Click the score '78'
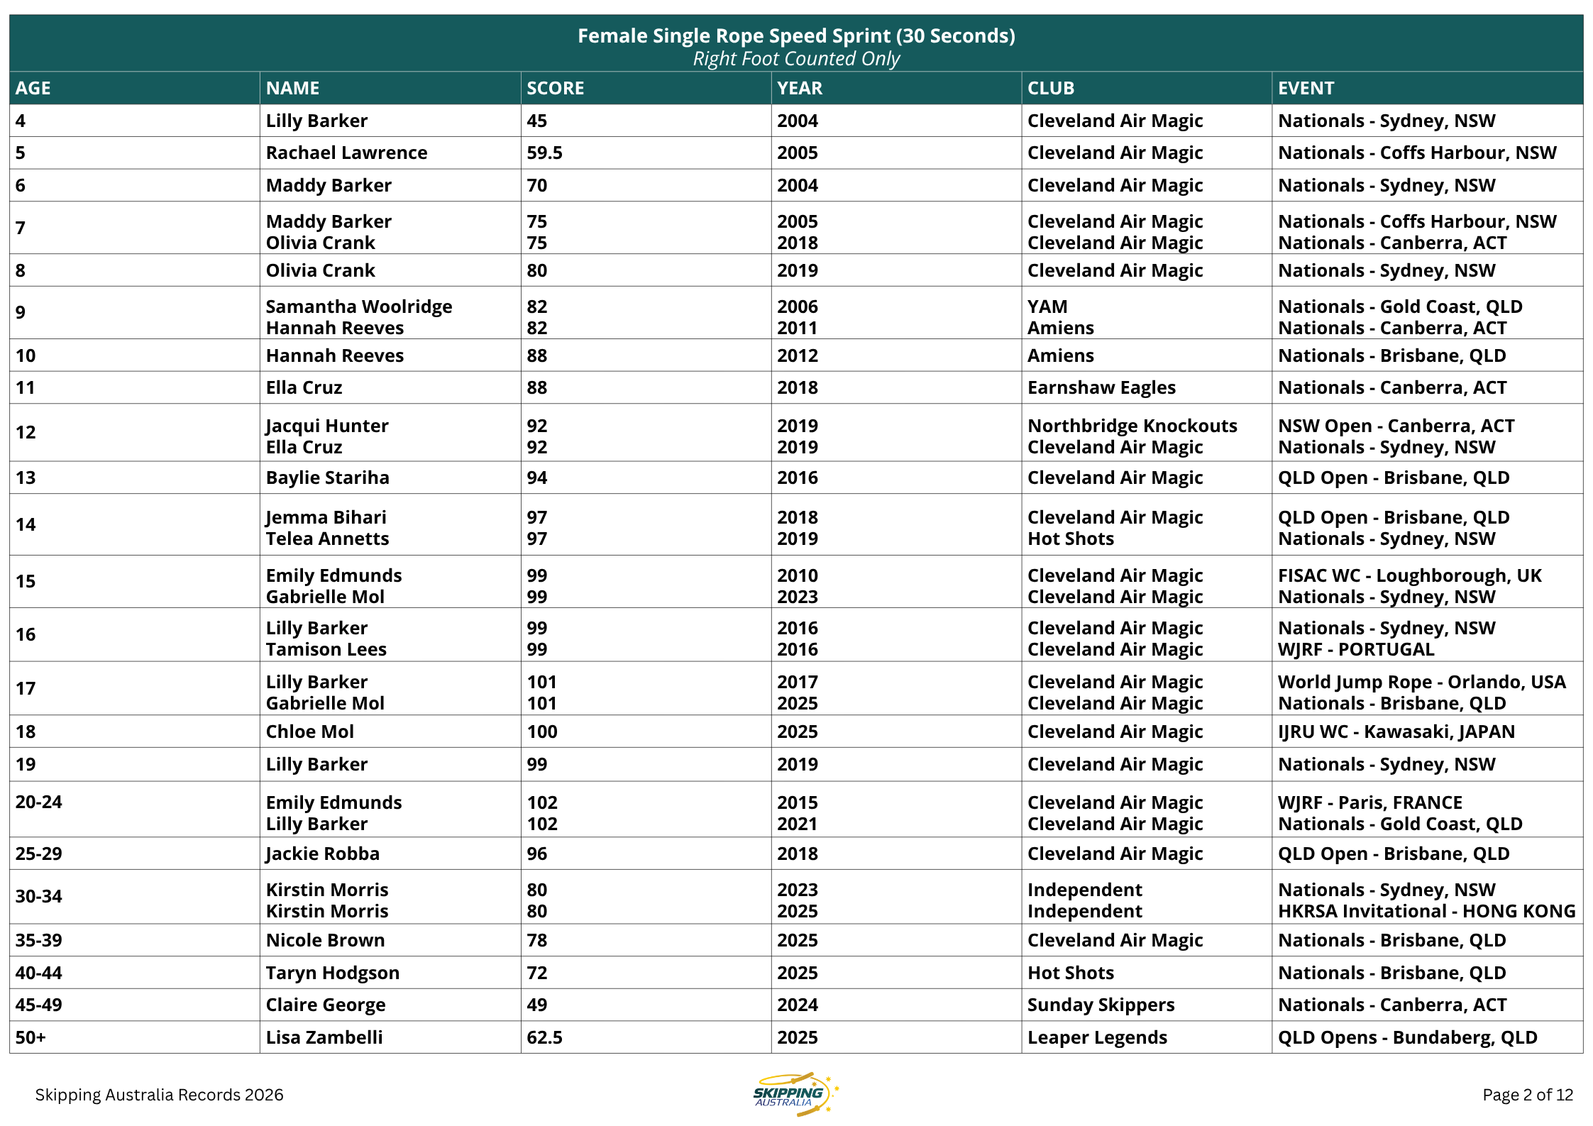 coord(536,940)
